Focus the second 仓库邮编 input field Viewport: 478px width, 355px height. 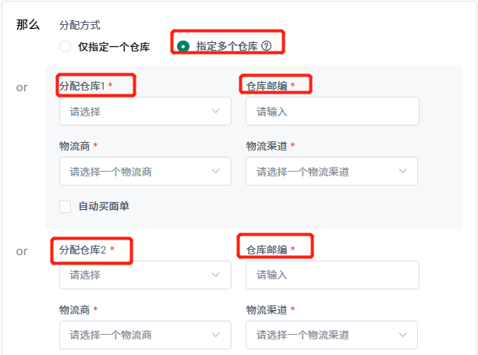(x=333, y=275)
